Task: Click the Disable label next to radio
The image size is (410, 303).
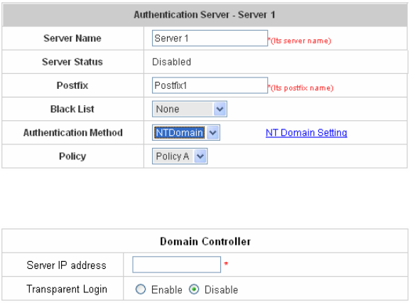Action: pos(221,289)
